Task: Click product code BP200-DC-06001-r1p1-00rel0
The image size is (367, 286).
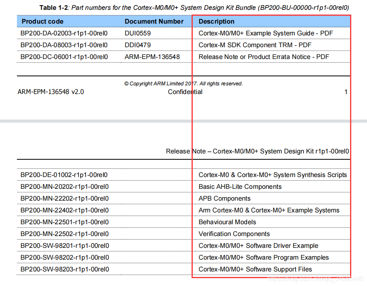Action: pyautogui.click(x=64, y=57)
